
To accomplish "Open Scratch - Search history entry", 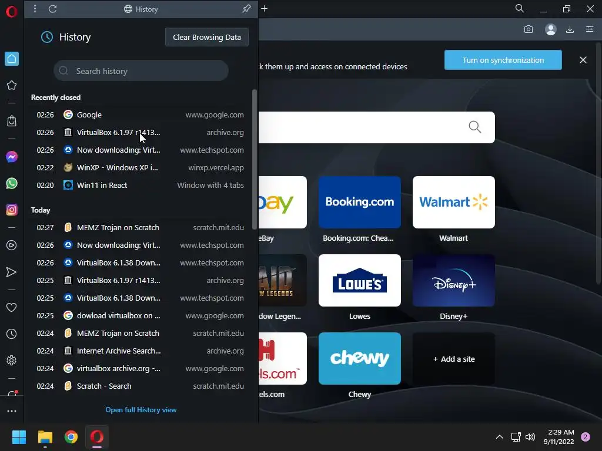I will pyautogui.click(x=140, y=386).
